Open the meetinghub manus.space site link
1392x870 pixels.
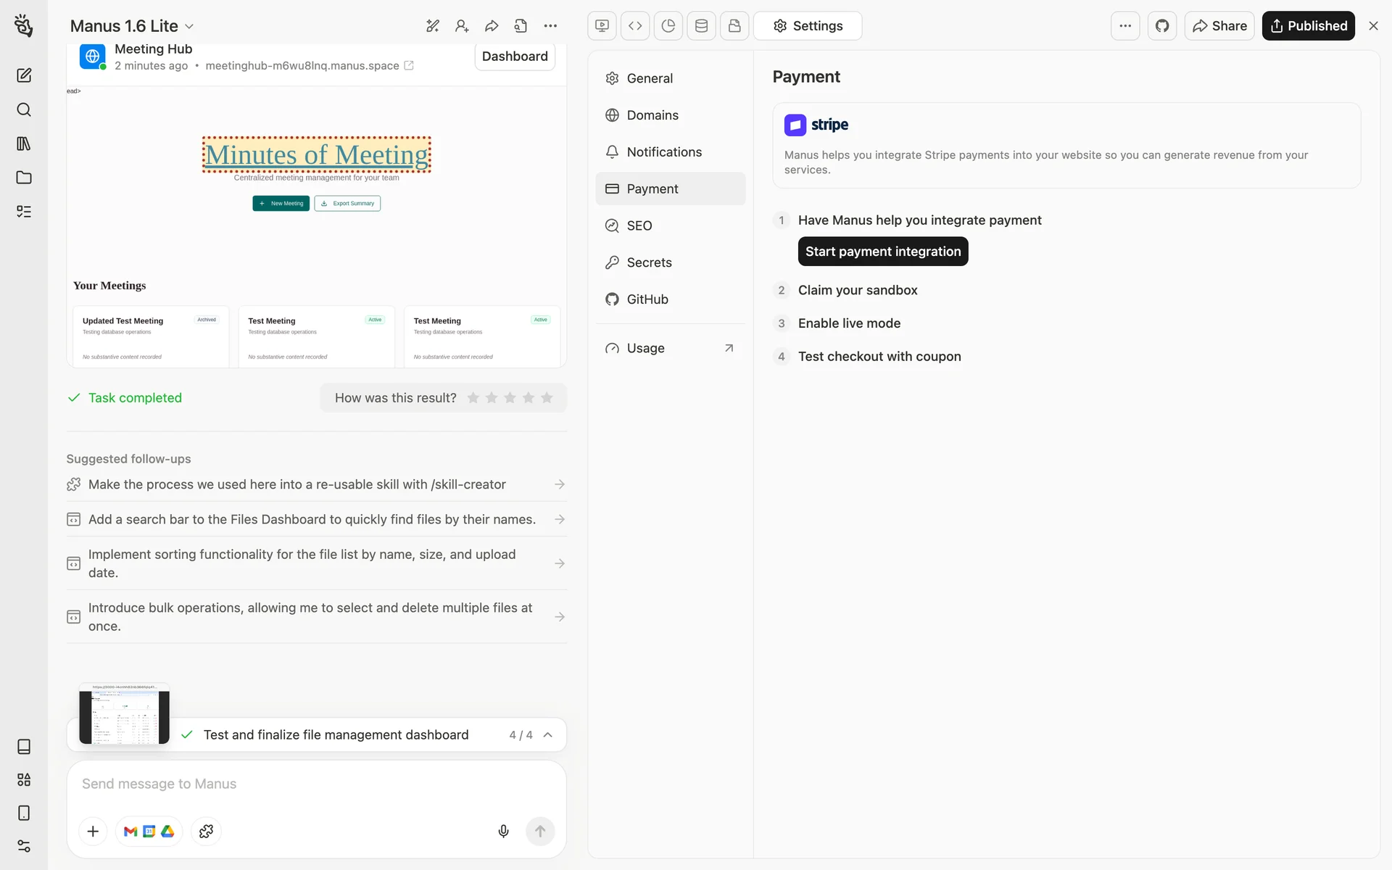(302, 66)
